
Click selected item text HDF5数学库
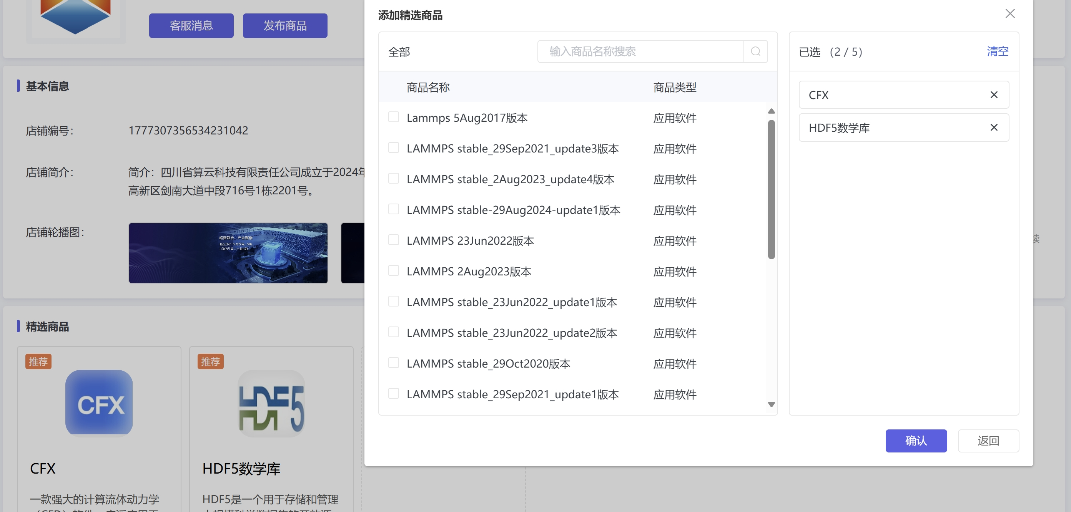tap(839, 128)
